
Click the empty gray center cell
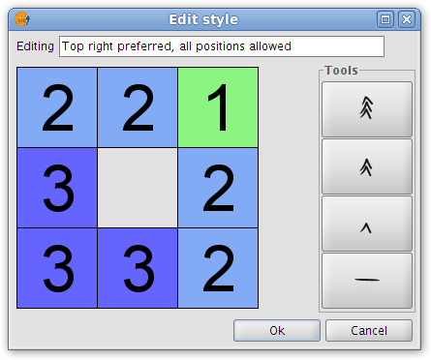(138, 188)
